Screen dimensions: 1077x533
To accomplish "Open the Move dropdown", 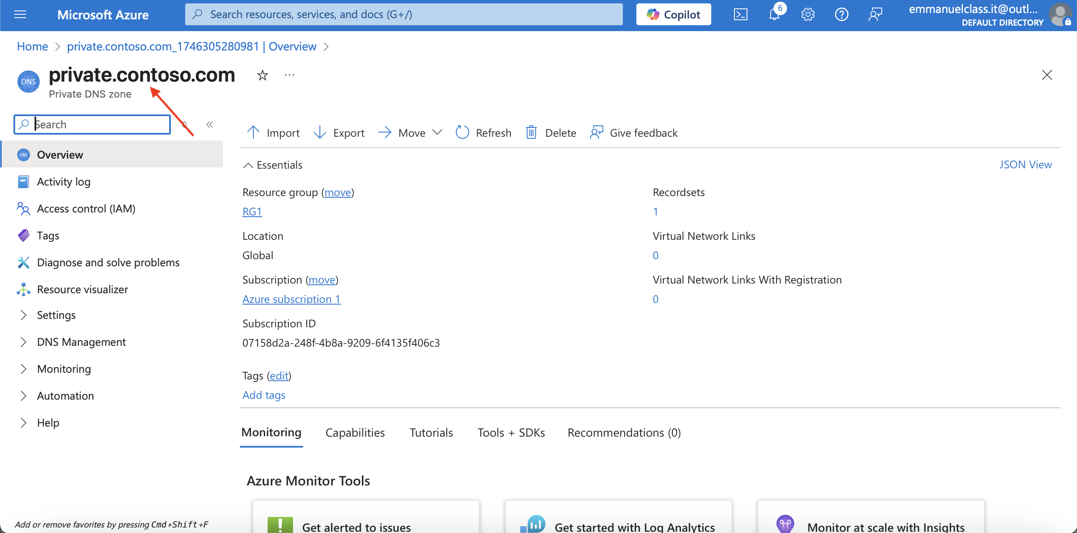I will (x=410, y=133).
